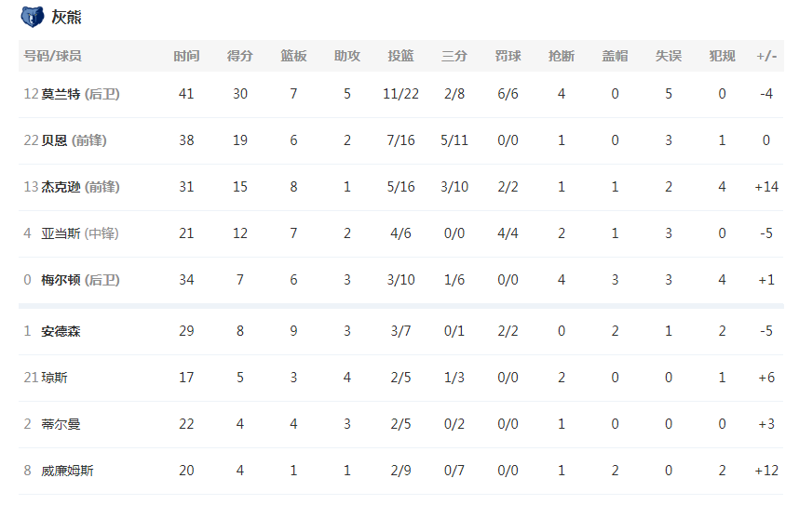
Task: Click the 抢断 column header
Action: [x=561, y=56]
